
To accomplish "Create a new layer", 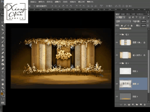I will [141, 105].
